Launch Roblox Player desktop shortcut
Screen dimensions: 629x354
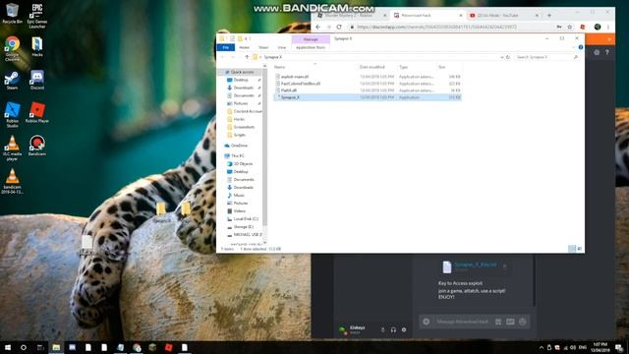37,112
